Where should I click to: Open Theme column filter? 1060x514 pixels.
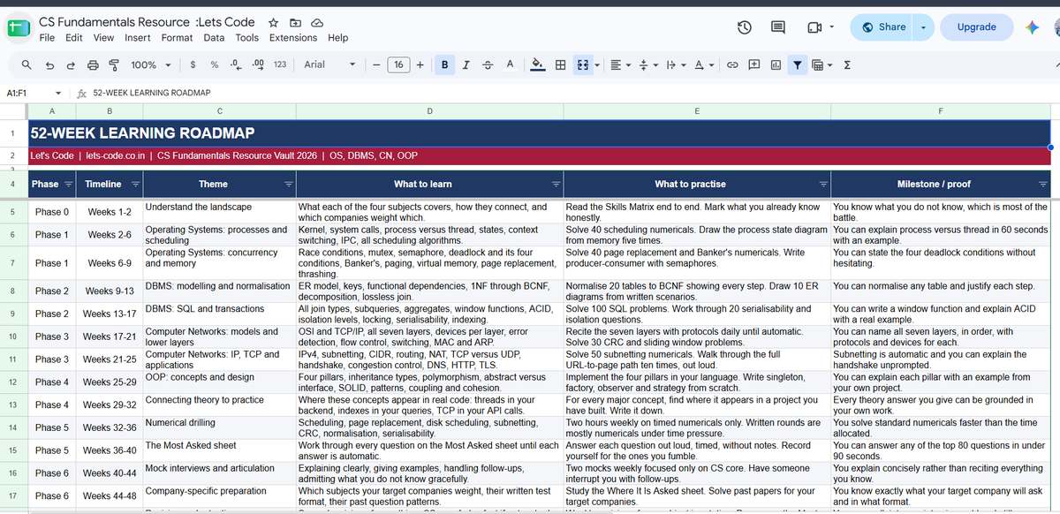click(x=289, y=185)
